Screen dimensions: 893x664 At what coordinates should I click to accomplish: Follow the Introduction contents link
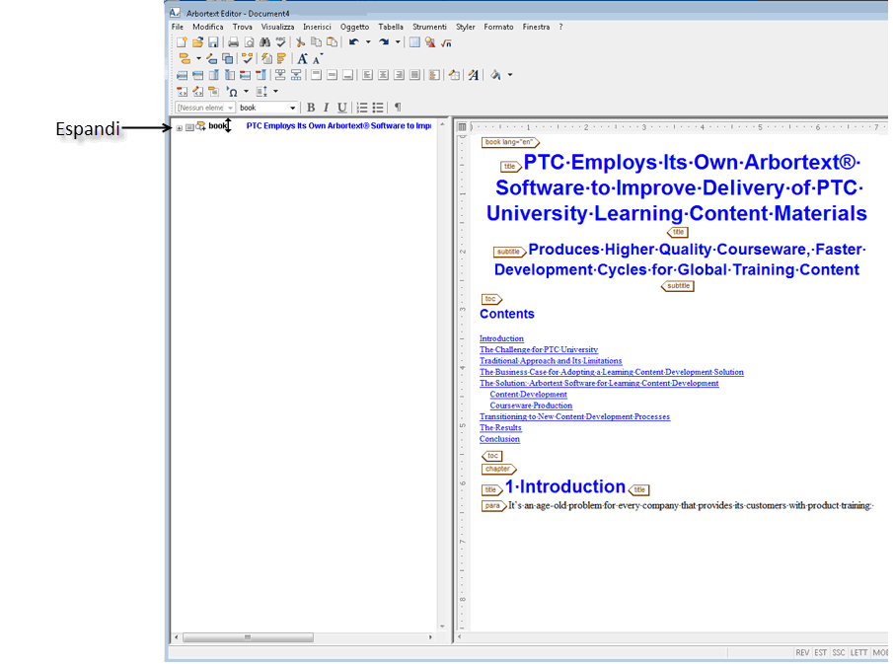point(501,338)
